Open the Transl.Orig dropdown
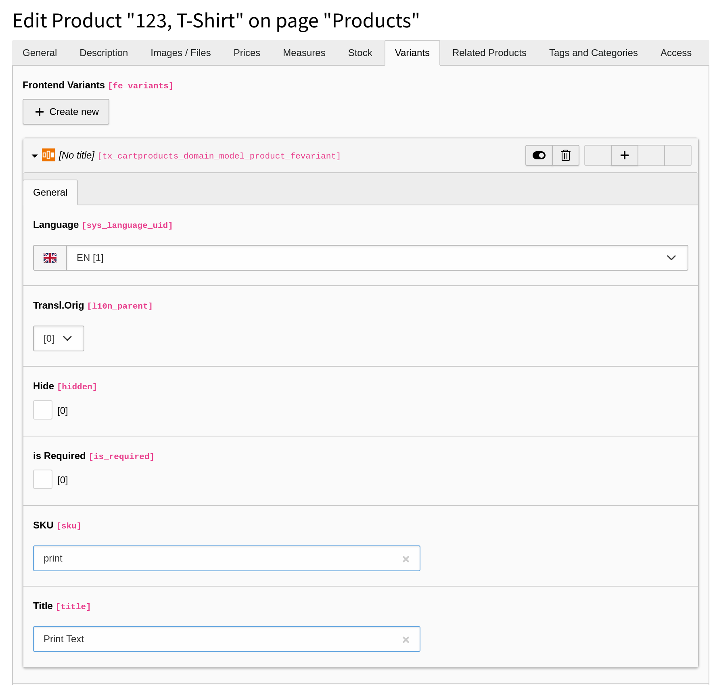This screenshot has height=685, width=715. [x=58, y=338]
